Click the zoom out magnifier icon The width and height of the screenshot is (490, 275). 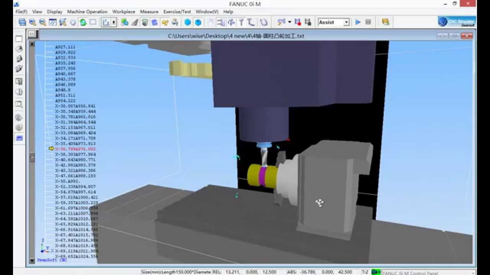[x=42, y=22]
